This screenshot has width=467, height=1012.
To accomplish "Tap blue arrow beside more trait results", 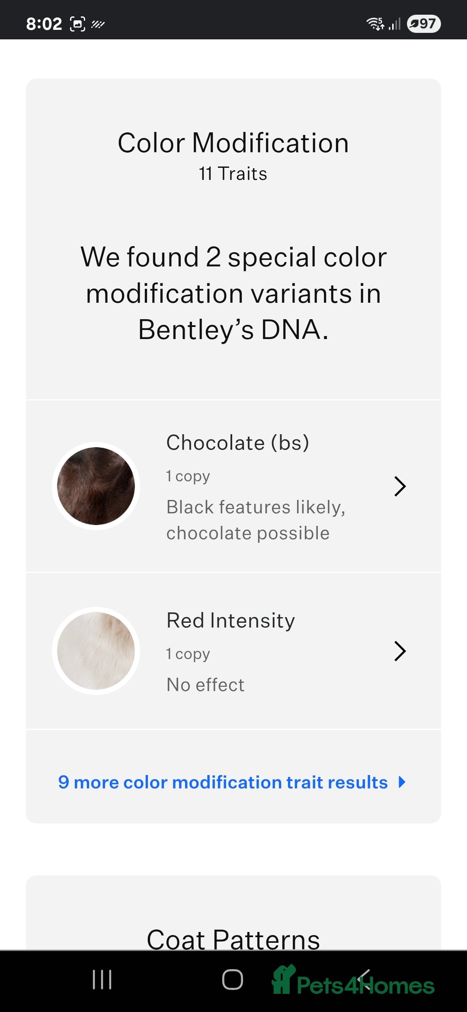I will click(x=402, y=782).
